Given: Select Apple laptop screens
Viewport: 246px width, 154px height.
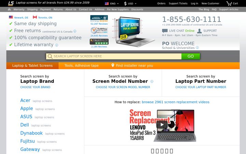Looking at the screenshot, I should tap(27, 108).
